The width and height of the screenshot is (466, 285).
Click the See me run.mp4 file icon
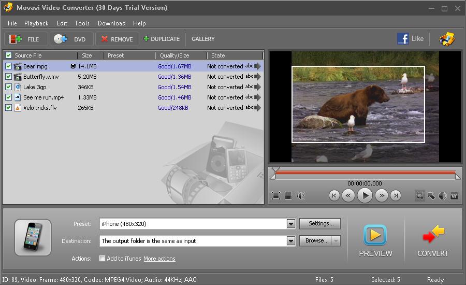tap(18, 97)
